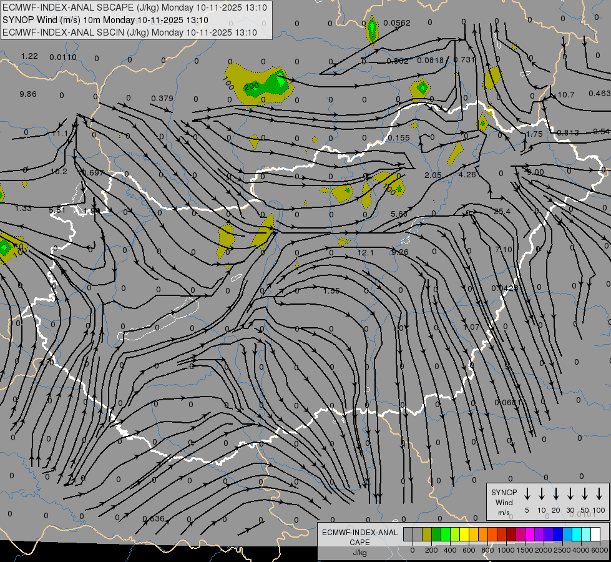
Task: Click the 0.379 value on map
Action: click(x=162, y=98)
